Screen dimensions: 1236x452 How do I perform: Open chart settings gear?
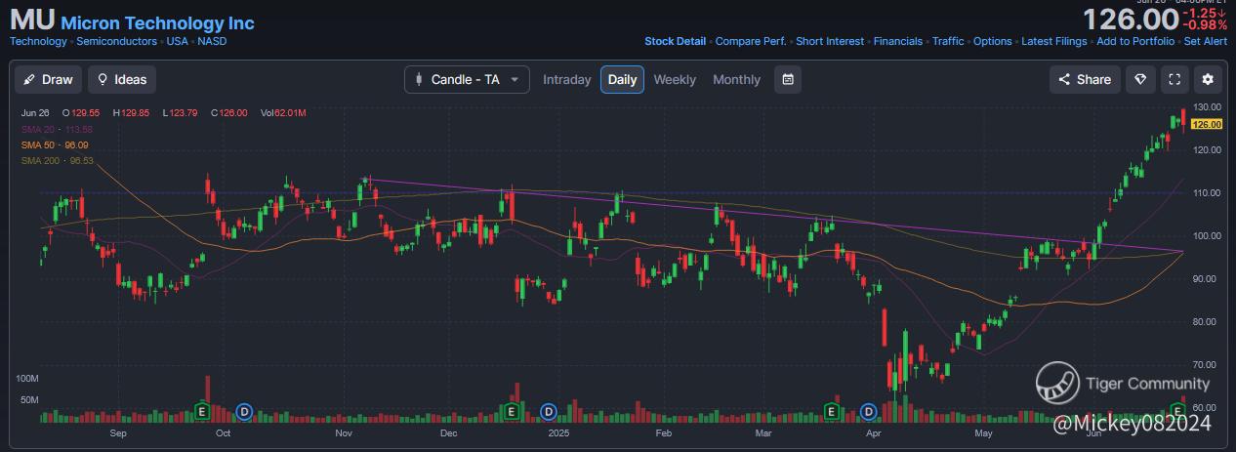tap(1209, 80)
